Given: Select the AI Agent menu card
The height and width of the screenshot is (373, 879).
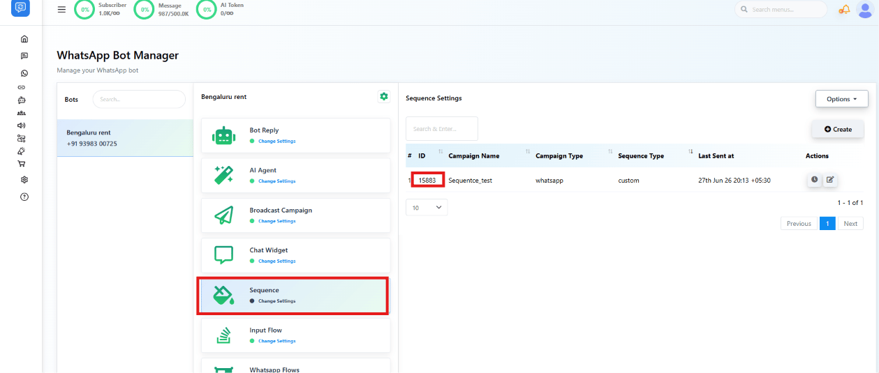Looking at the screenshot, I should 295,175.
